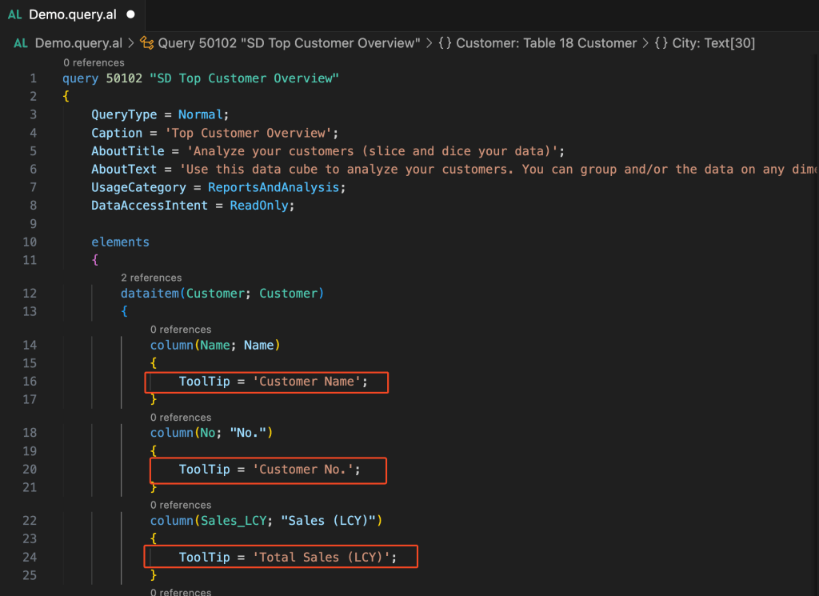Click the unsaved dot on the Demo.query.al tab
Viewport: 819px width, 596px height.
point(130,14)
